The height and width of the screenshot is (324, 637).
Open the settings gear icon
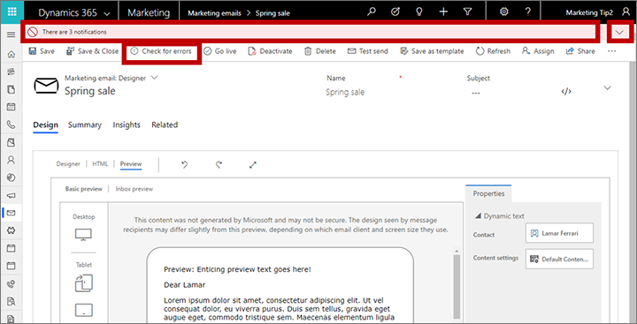(x=504, y=12)
